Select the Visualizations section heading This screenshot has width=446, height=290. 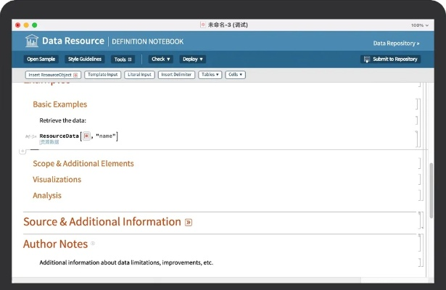click(x=57, y=180)
